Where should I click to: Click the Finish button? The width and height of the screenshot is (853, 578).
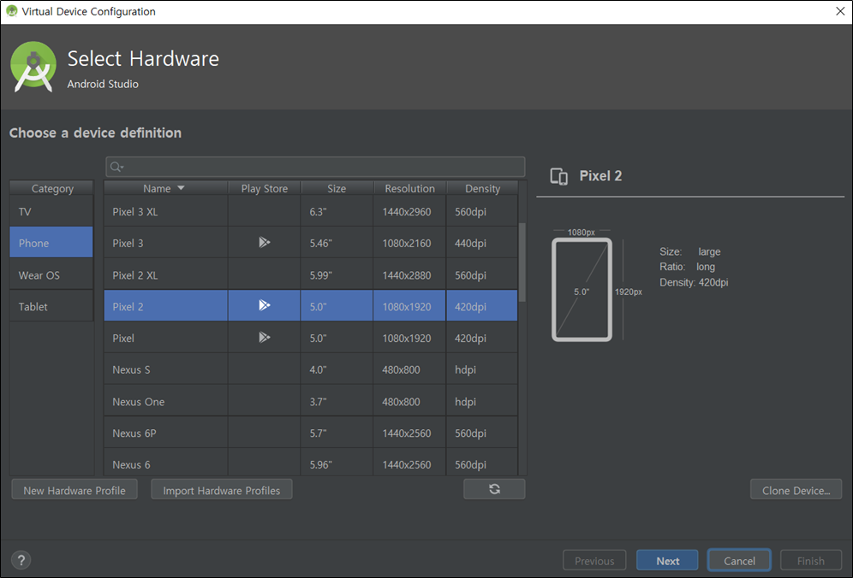click(810, 561)
